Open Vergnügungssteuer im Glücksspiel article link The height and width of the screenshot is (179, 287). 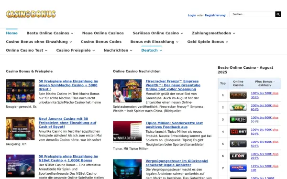177,163
